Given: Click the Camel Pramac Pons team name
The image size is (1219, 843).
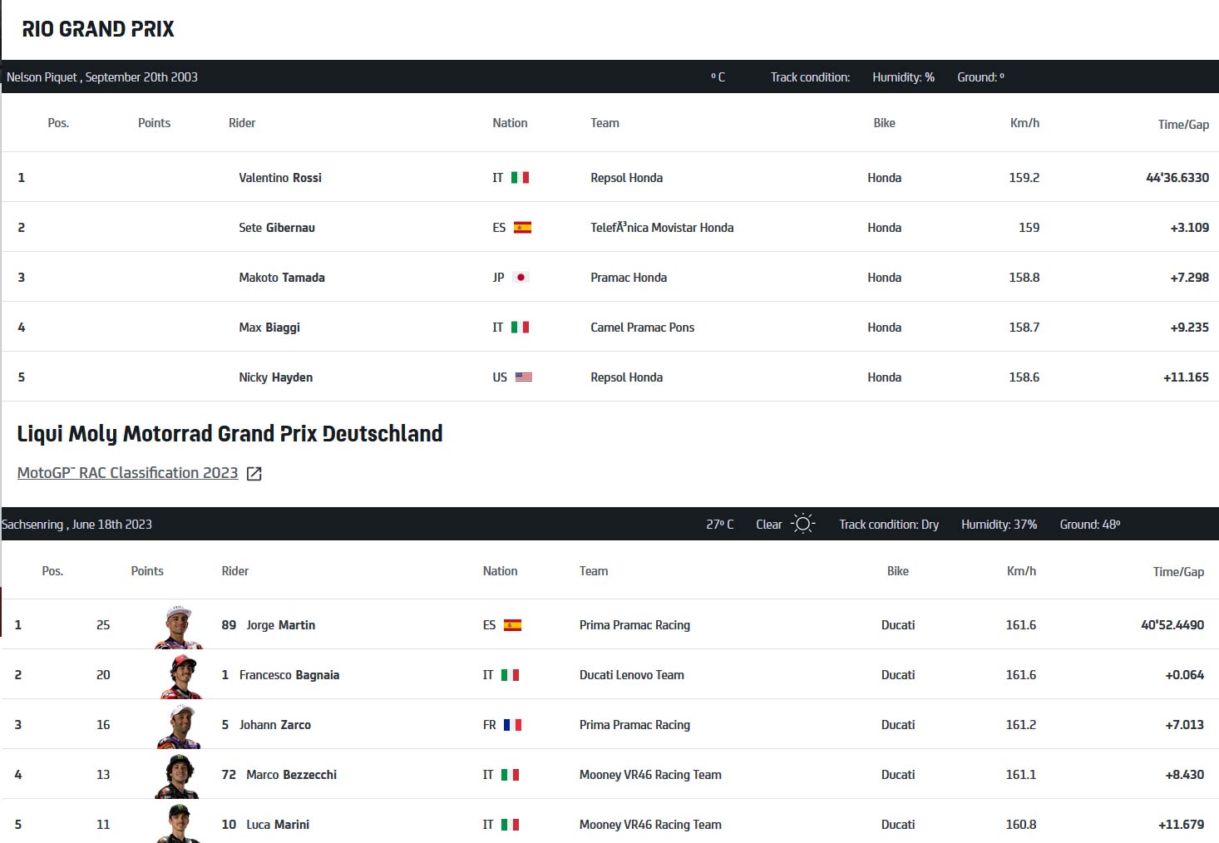Looking at the screenshot, I should pyautogui.click(x=643, y=328).
